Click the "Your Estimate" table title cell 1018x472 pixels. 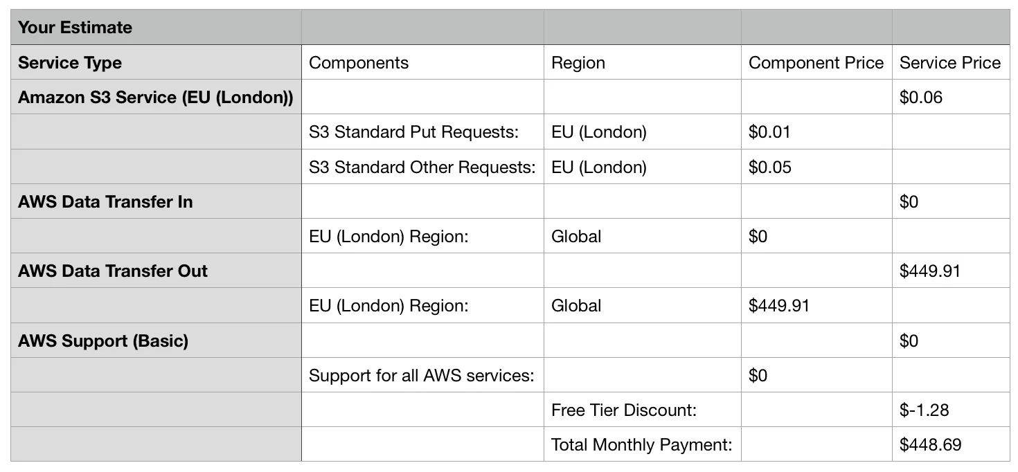click(75, 28)
